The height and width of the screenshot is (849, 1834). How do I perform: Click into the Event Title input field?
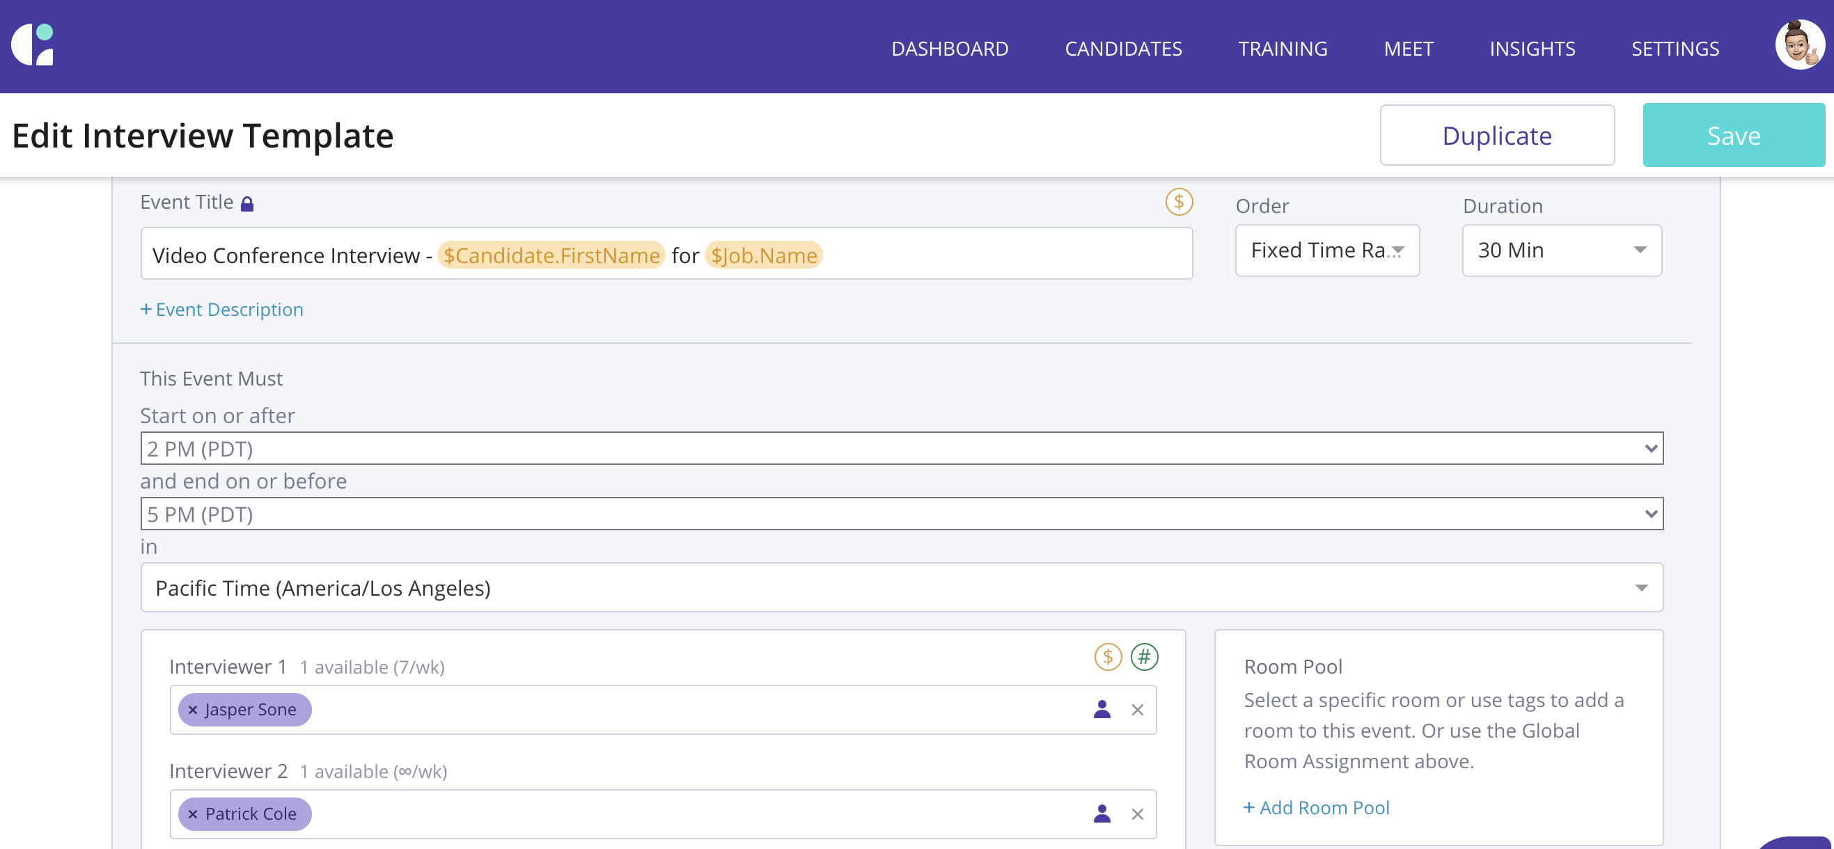click(x=997, y=255)
